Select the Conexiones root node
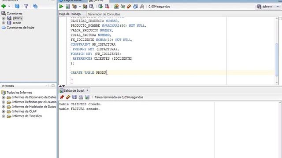The height and width of the screenshot is (158, 282). point(15,13)
